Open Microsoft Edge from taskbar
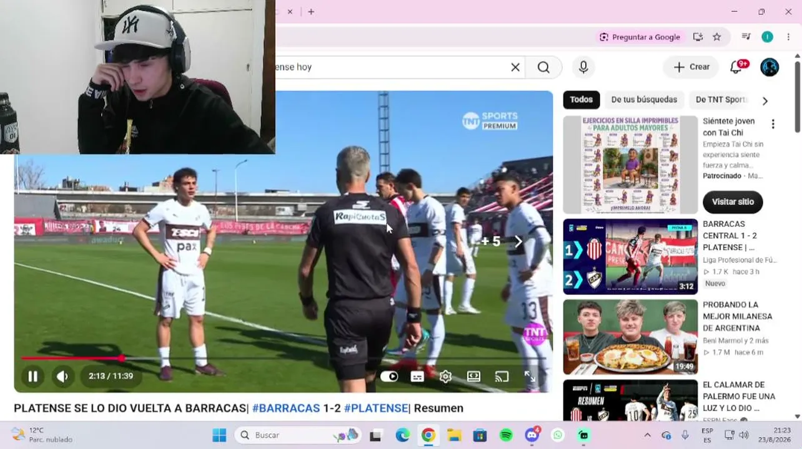Image resolution: width=802 pixels, height=449 pixels. point(402,435)
